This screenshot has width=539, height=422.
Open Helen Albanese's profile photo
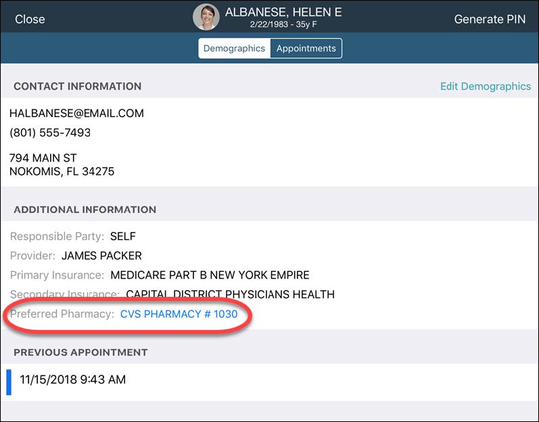(206, 17)
